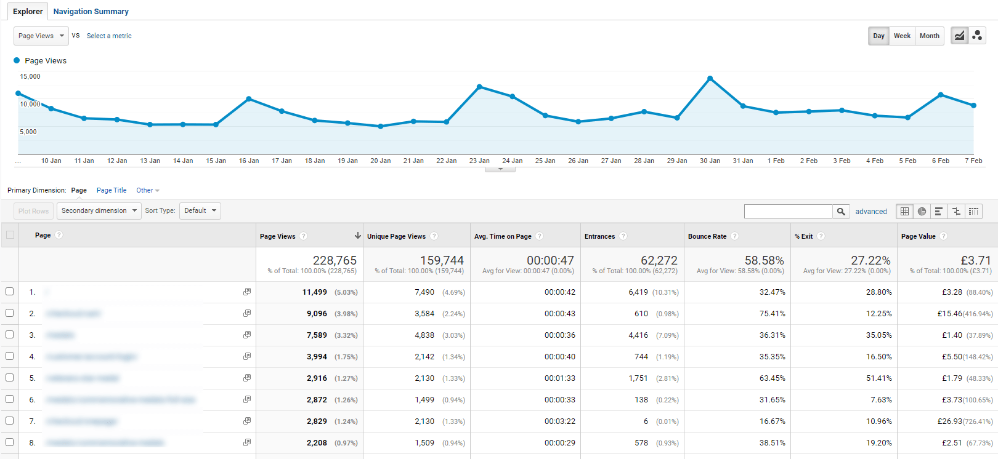Switch table to comparison view
This screenshot has height=459, width=998.
click(x=956, y=211)
